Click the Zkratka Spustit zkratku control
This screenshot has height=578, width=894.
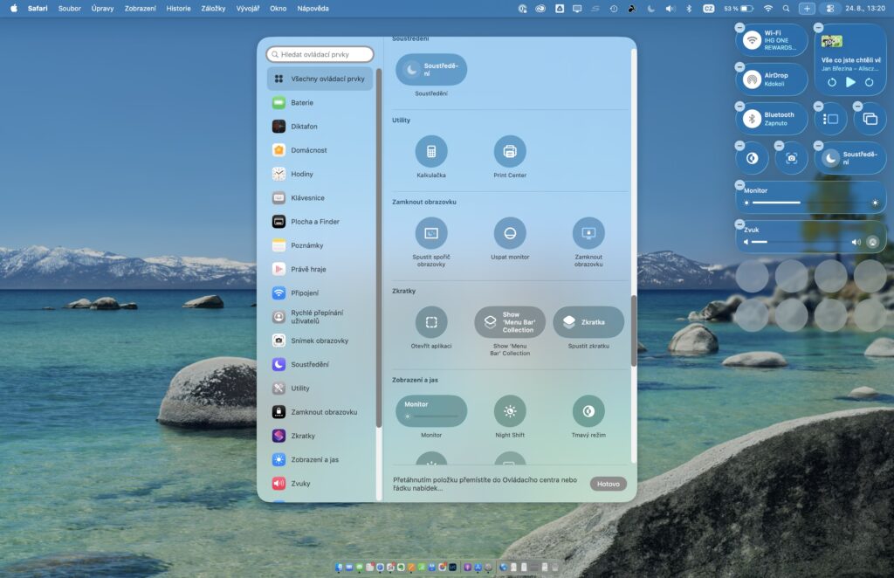pos(588,322)
